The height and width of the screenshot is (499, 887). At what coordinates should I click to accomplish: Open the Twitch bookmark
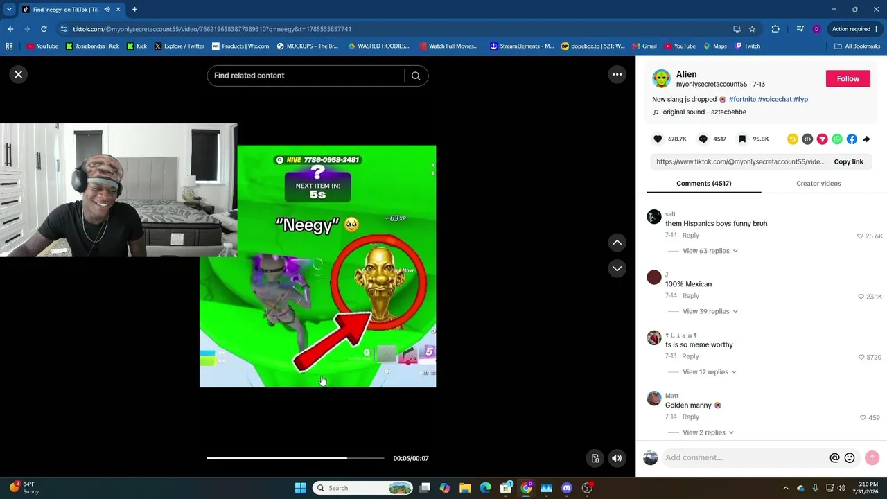tap(748, 46)
